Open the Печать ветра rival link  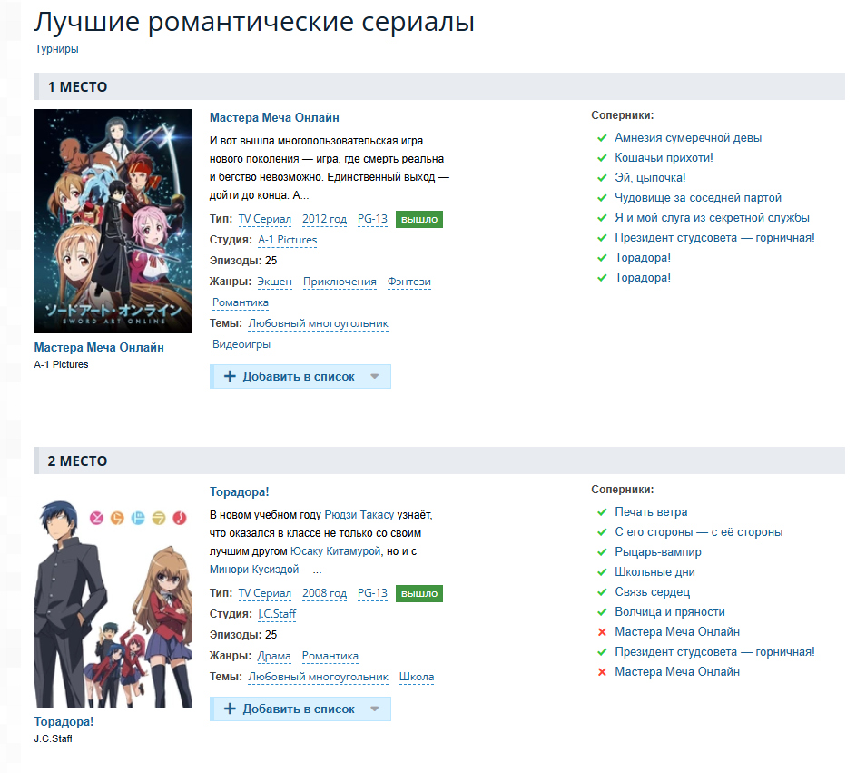pos(651,512)
